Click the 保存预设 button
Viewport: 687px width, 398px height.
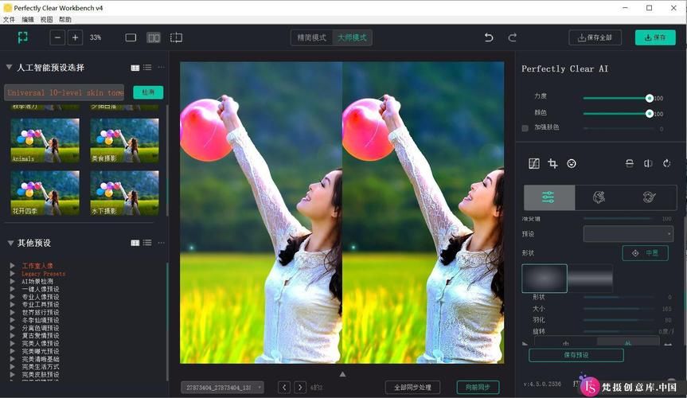click(x=576, y=355)
